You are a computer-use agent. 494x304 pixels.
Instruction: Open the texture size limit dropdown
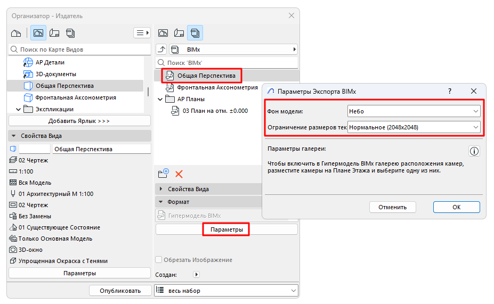click(414, 127)
